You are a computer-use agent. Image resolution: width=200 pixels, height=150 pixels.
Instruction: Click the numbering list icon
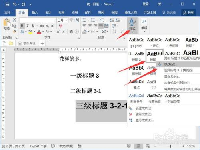[93, 20]
